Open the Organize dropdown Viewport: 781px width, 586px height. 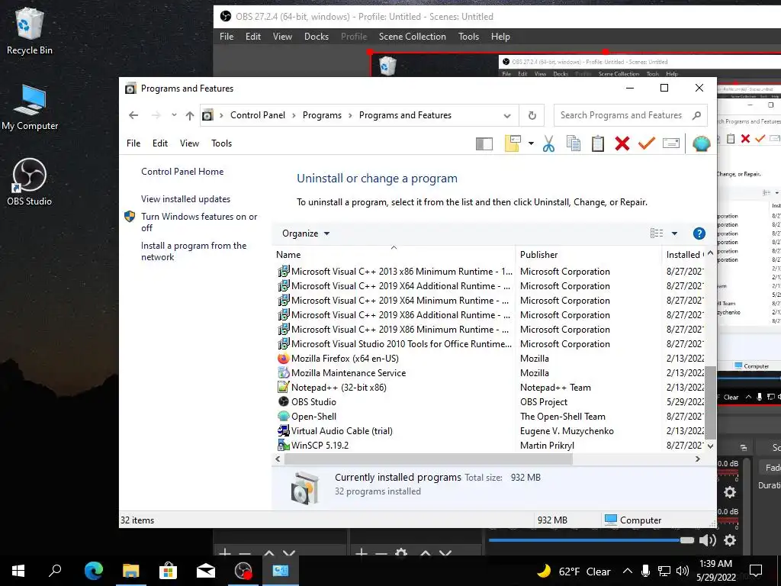[x=305, y=233]
